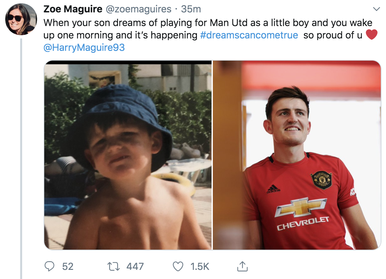Click the reply speech bubble icon

[49, 267]
